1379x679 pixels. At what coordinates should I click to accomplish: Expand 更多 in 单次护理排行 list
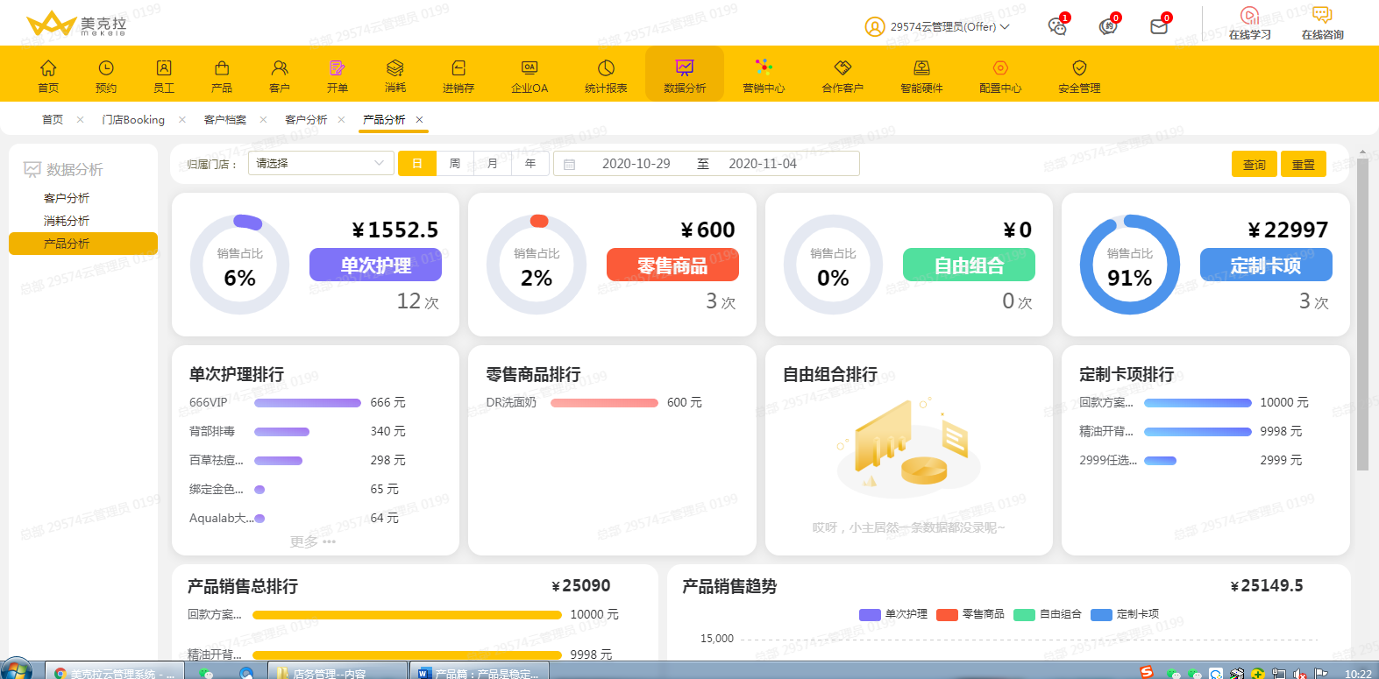point(313,541)
